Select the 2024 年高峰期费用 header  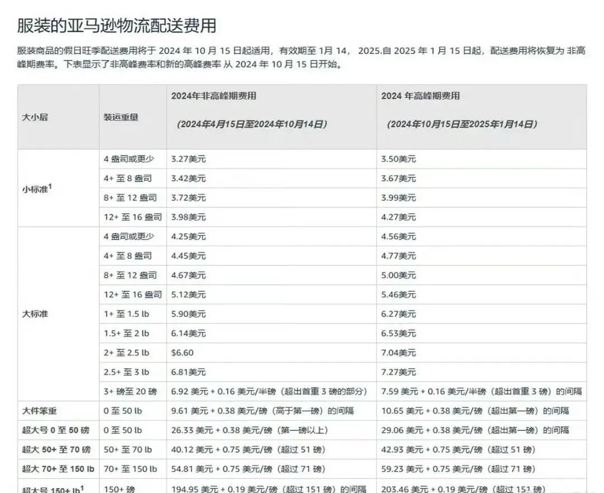421,96
